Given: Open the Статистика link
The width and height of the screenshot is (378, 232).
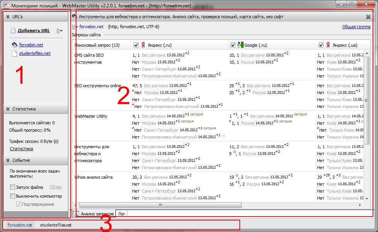Looking at the screenshot, I should tap(21, 149).
